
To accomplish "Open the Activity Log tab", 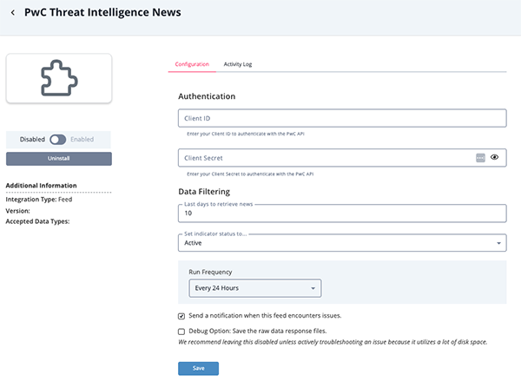I will (x=238, y=64).
